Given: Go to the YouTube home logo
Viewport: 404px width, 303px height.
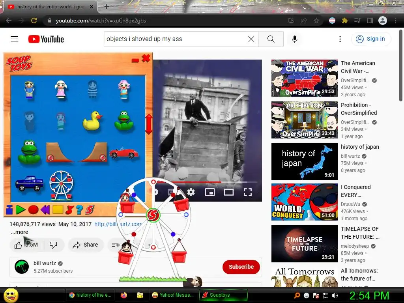Looking at the screenshot, I should point(46,39).
